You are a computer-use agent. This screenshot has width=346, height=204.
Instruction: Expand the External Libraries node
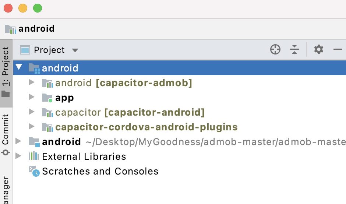click(x=18, y=156)
